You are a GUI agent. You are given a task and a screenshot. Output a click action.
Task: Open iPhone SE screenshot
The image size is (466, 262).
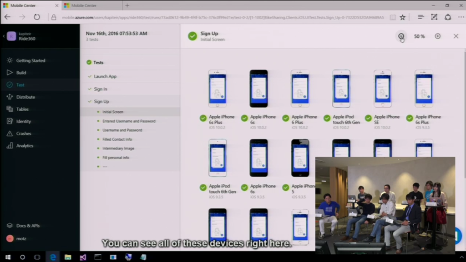tap(382, 89)
